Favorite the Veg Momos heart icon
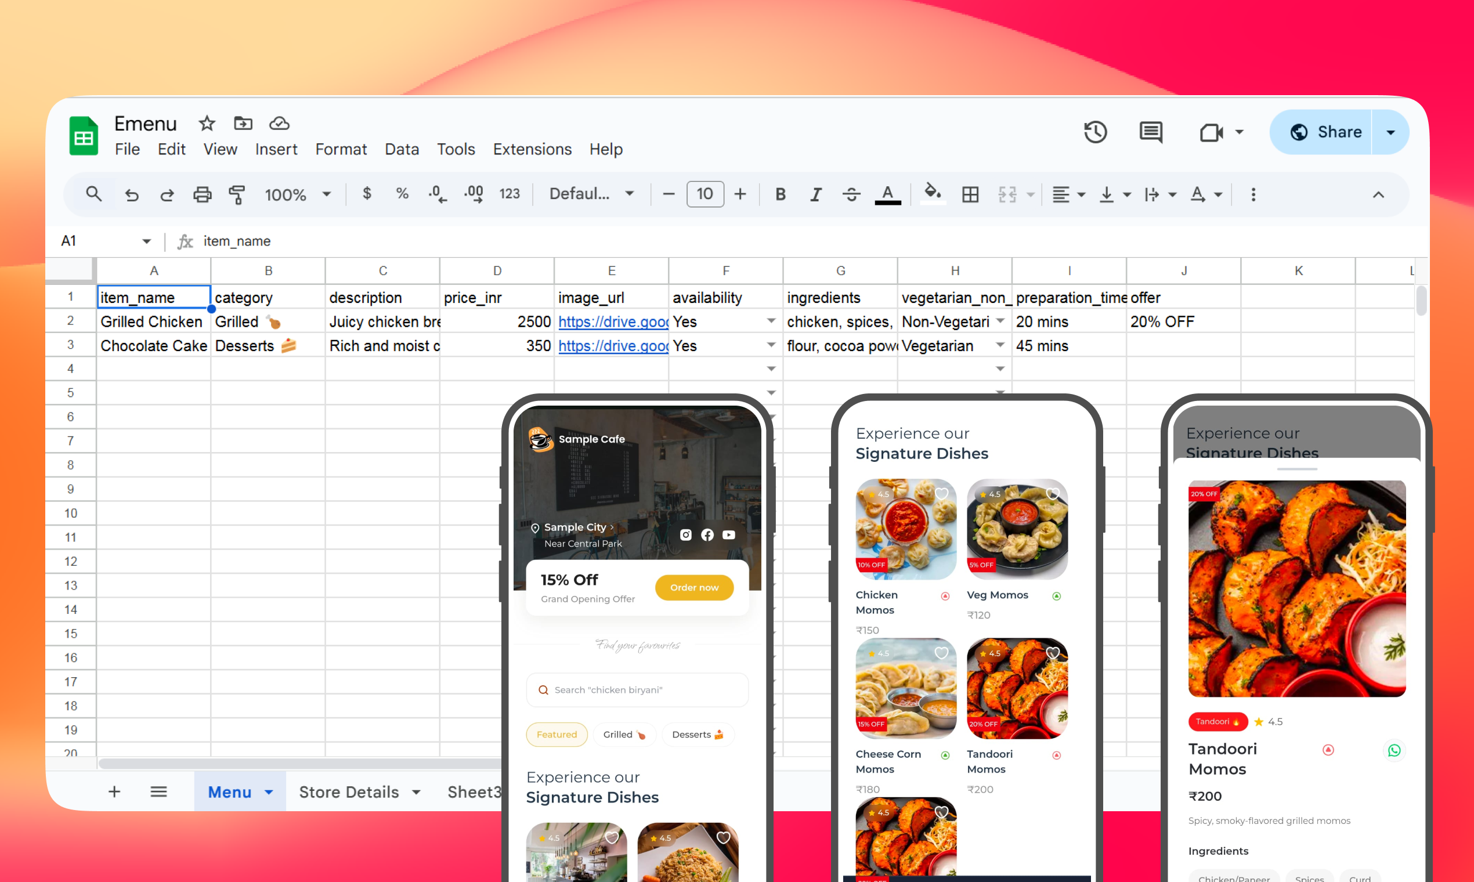1474x882 pixels. click(1053, 494)
